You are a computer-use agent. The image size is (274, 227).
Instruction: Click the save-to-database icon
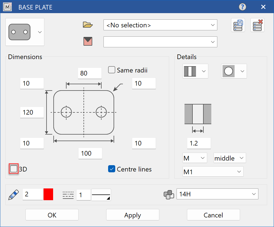pyautogui.click(x=238, y=25)
